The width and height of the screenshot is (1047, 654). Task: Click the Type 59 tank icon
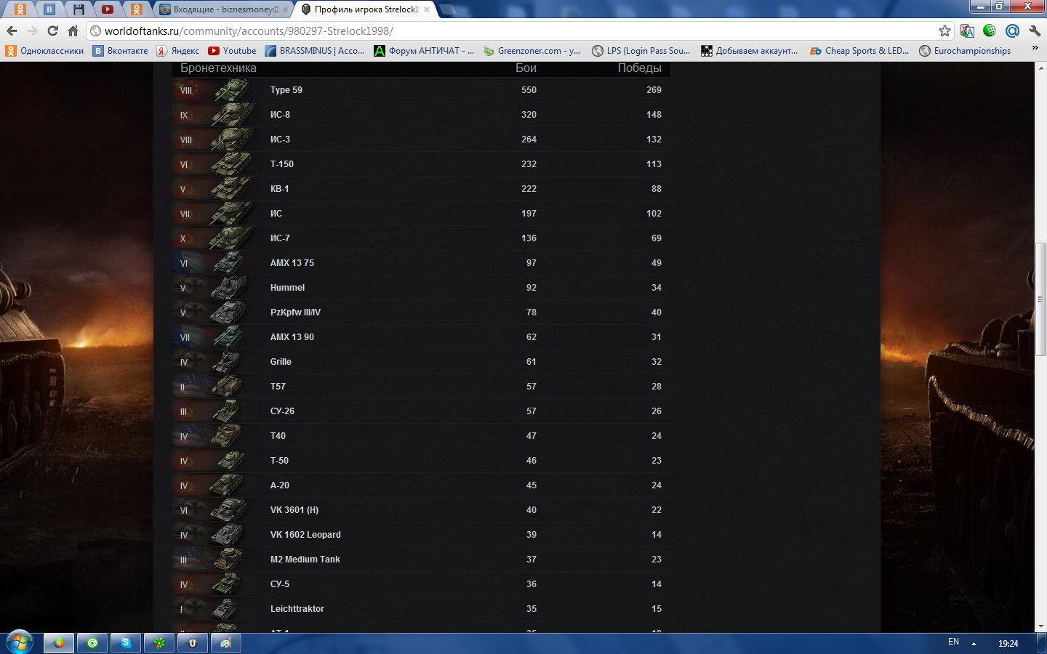(x=231, y=90)
